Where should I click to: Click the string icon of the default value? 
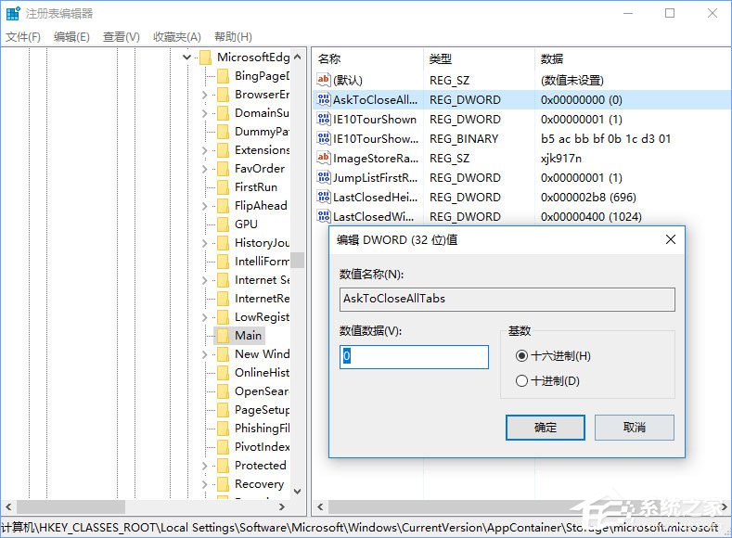(324, 80)
